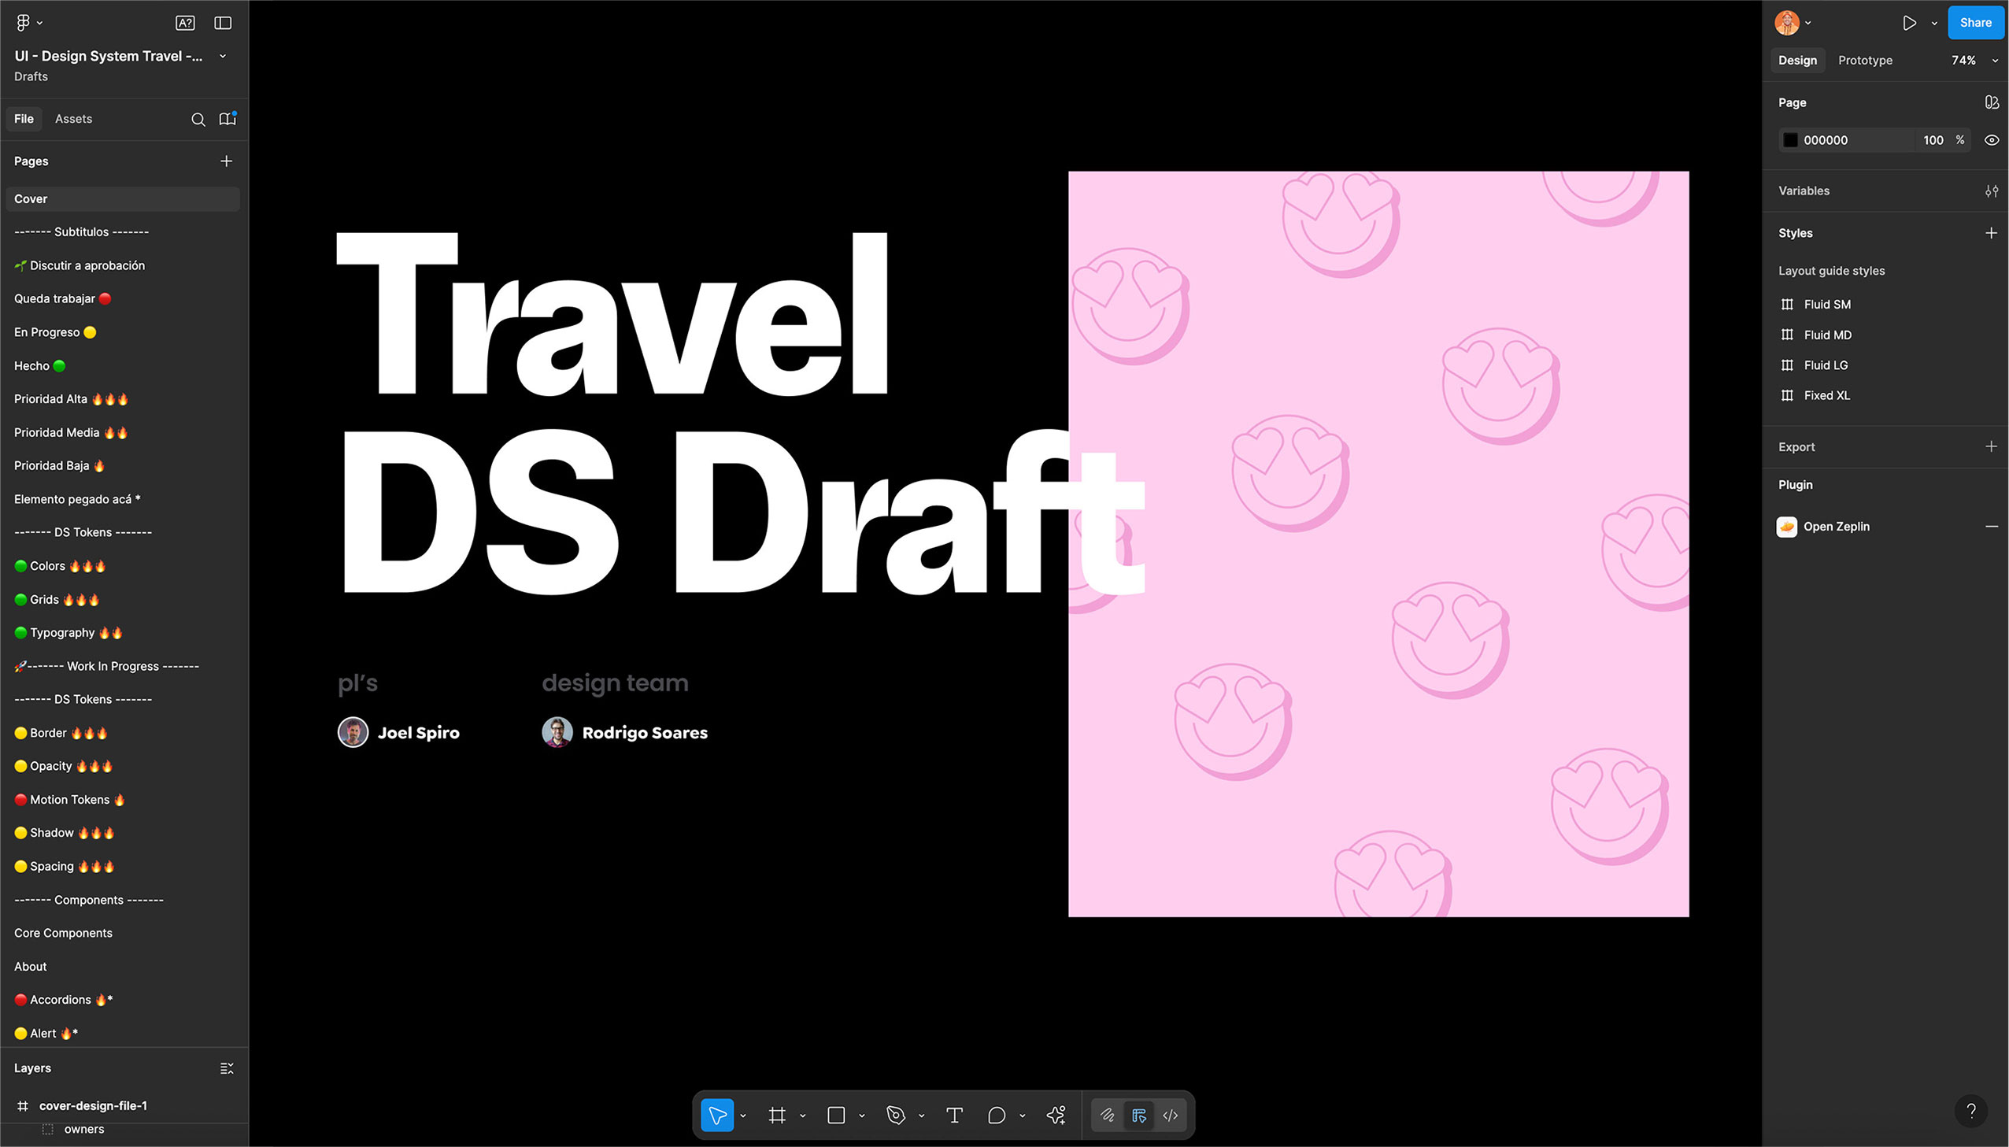
Task: Select the Frame tool in toolbar
Action: [776, 1115]
